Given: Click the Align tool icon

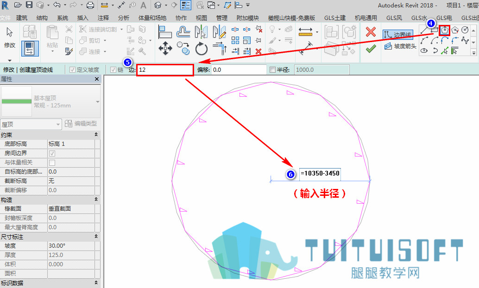Looking at the screenshot, I should [165, 32].
